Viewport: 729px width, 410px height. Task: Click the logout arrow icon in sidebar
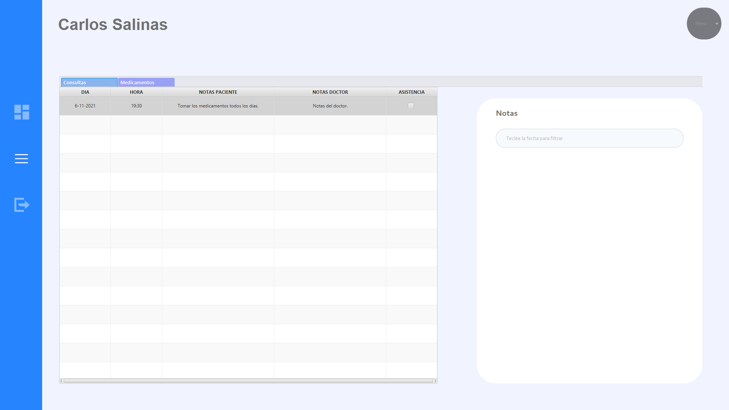point(22,205)
